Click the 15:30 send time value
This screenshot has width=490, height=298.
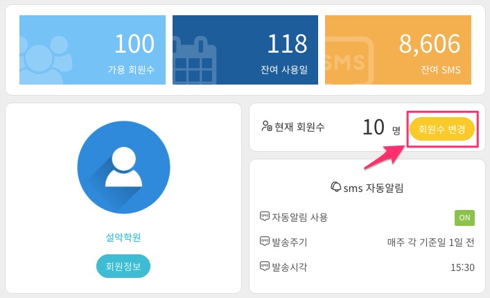point(462,268)
